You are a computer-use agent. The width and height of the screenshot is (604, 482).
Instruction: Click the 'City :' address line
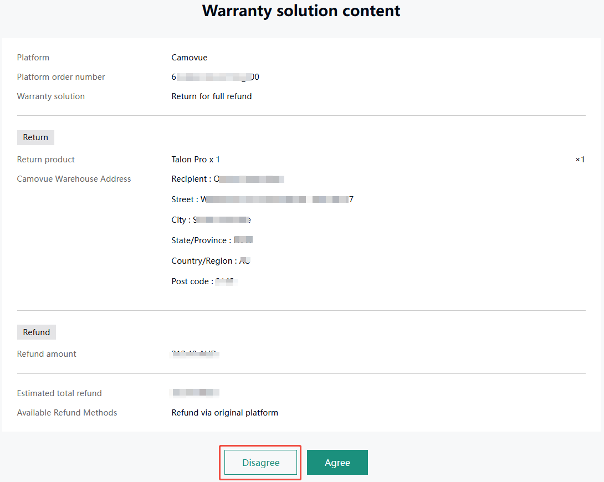pos(211,220)
